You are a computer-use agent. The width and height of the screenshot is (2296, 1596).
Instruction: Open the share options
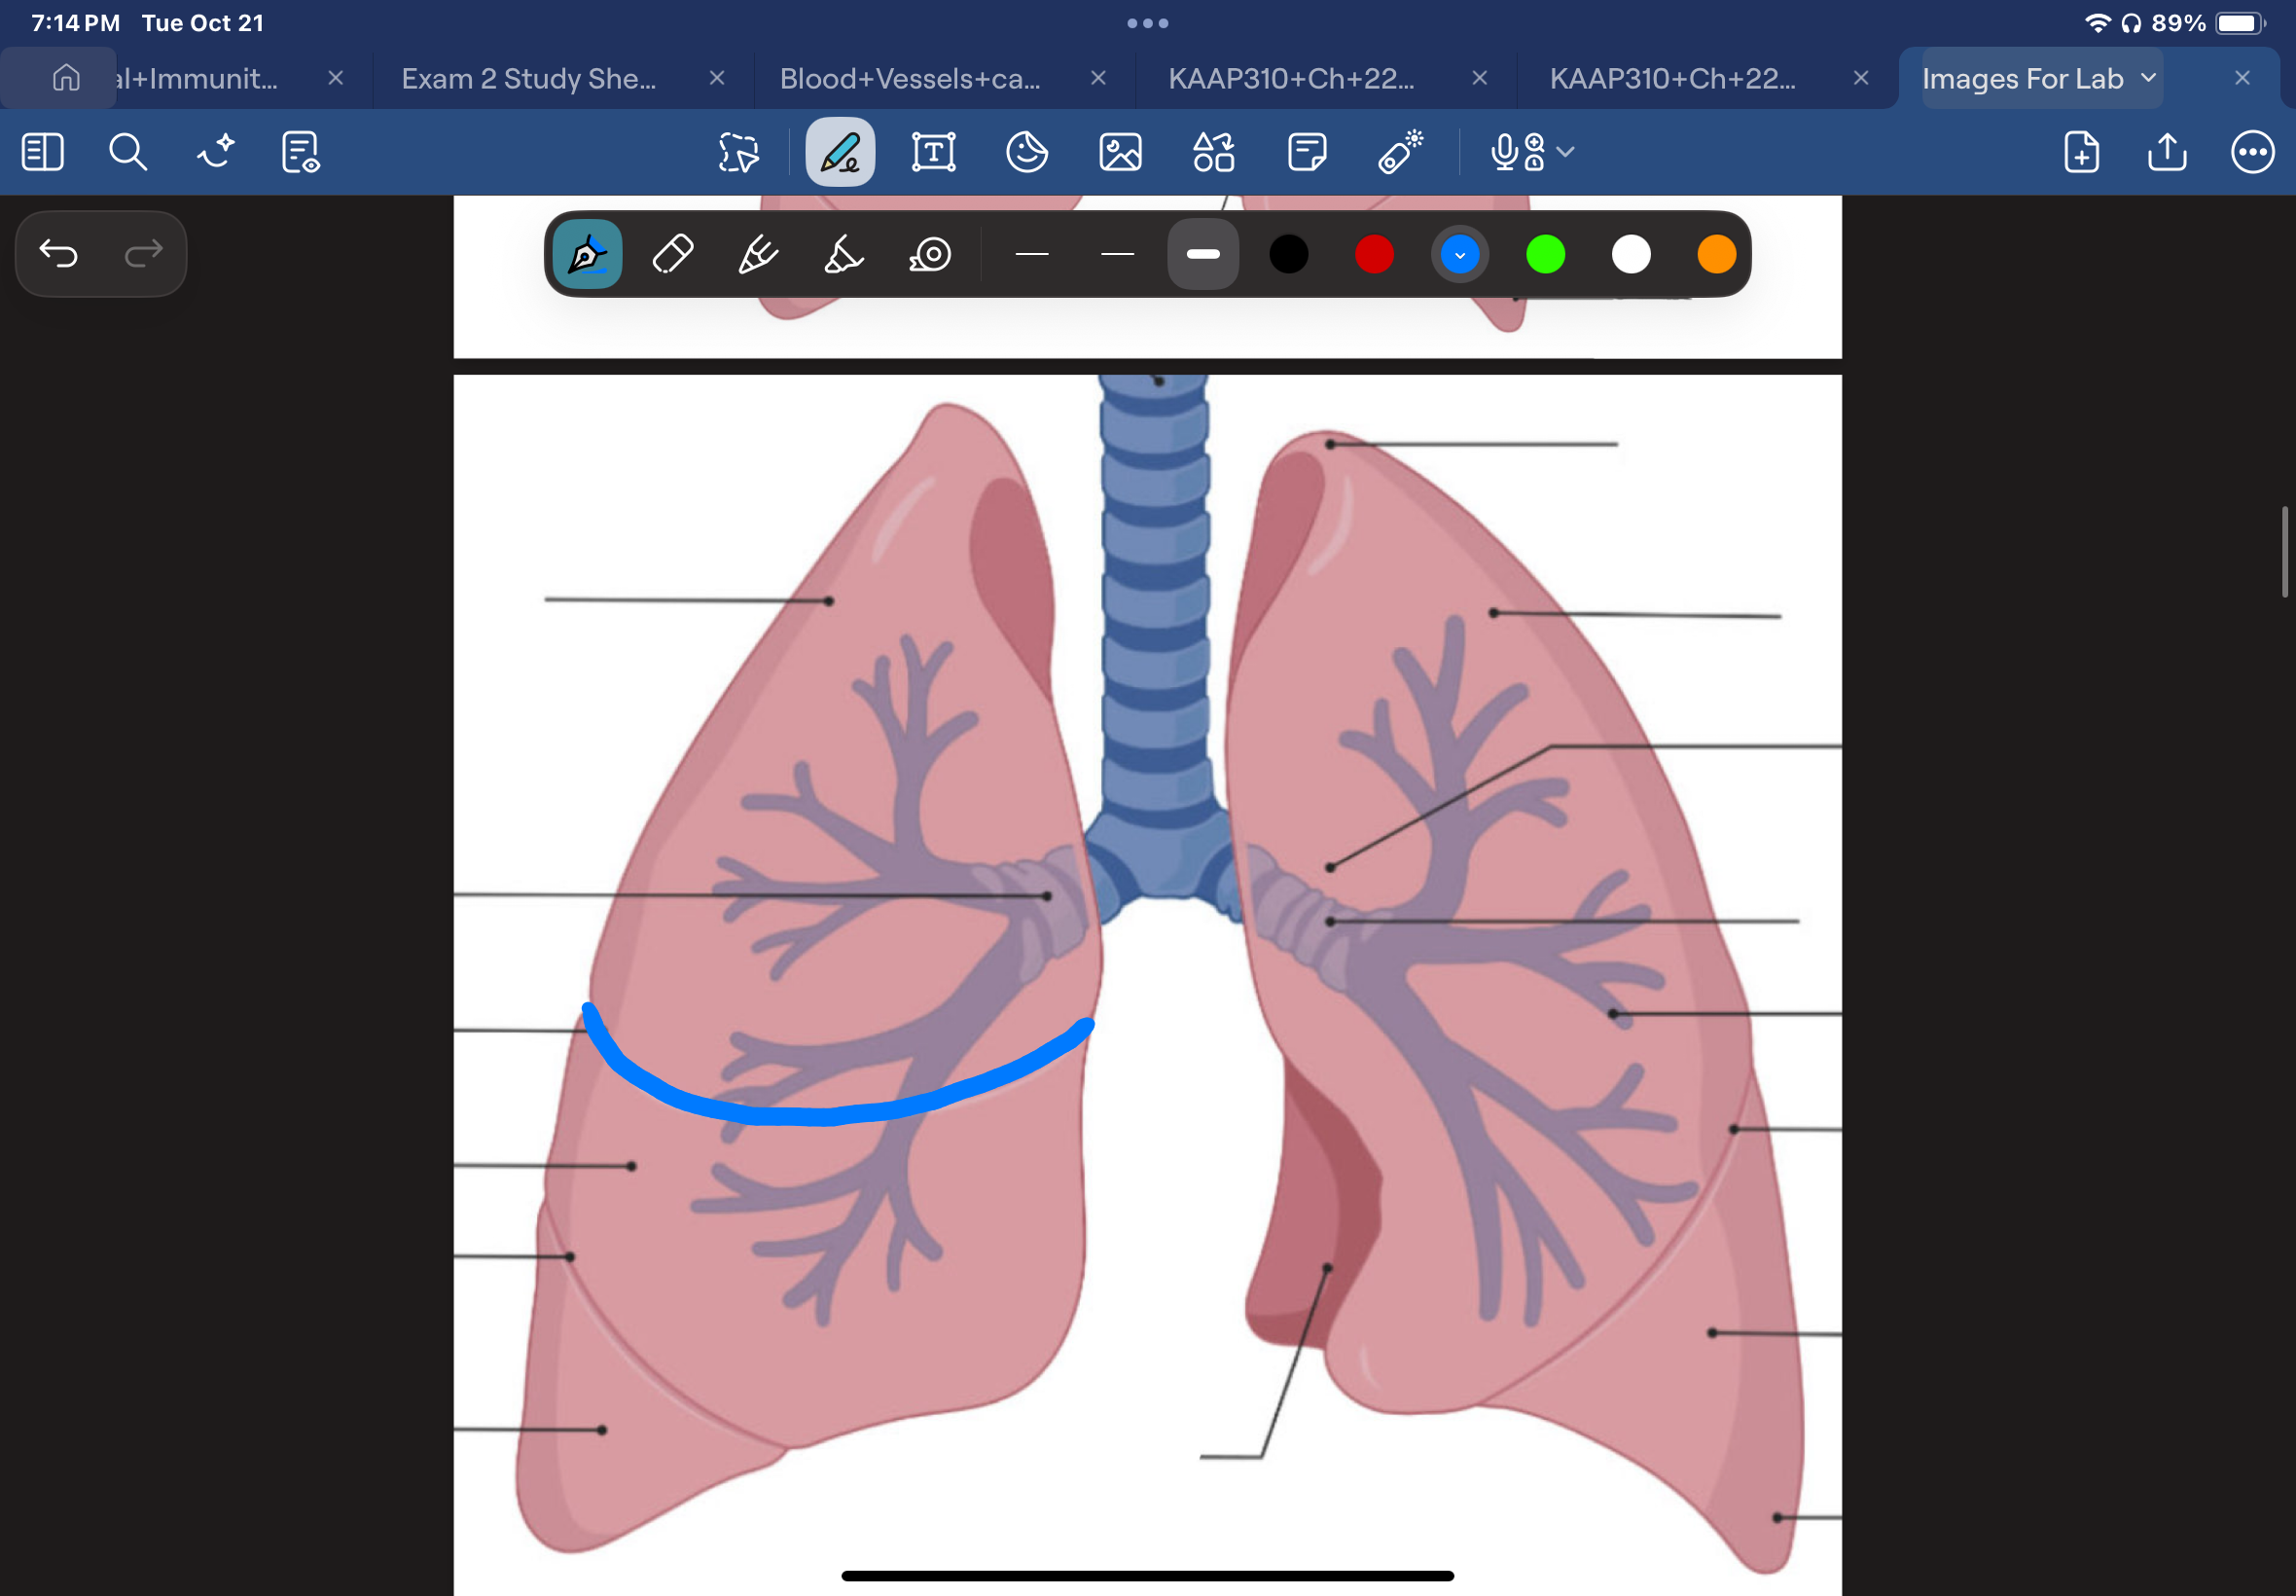click(2165, 152)
